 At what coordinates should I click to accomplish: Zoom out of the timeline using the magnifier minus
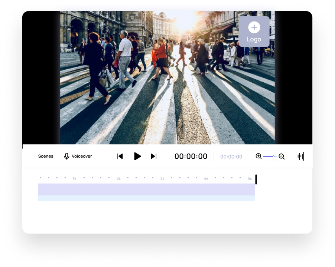[282, 156]
